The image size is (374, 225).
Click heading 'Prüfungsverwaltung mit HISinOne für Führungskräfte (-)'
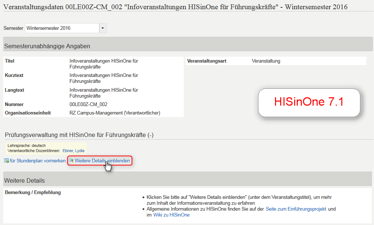(79, 135)
